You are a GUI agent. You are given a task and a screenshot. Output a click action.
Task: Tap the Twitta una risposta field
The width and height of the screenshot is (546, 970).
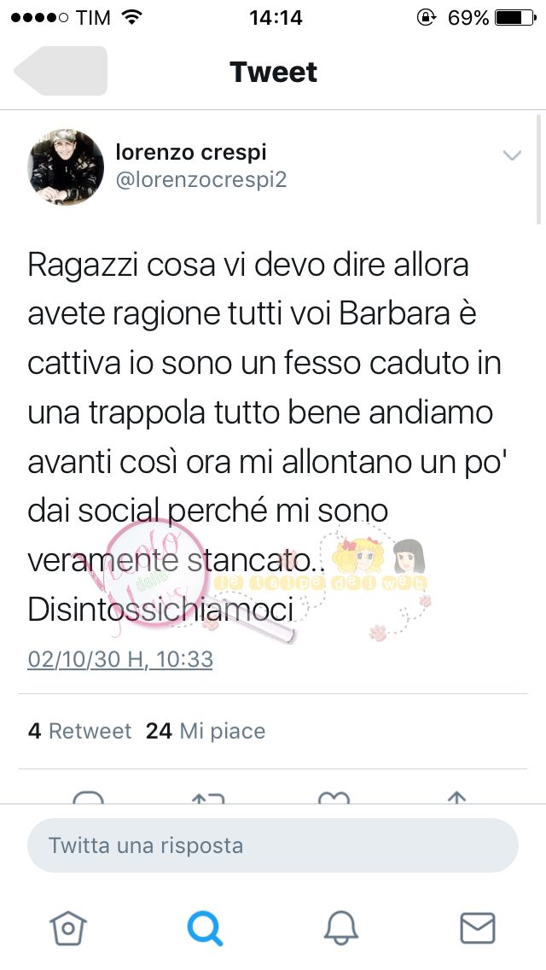273,845
